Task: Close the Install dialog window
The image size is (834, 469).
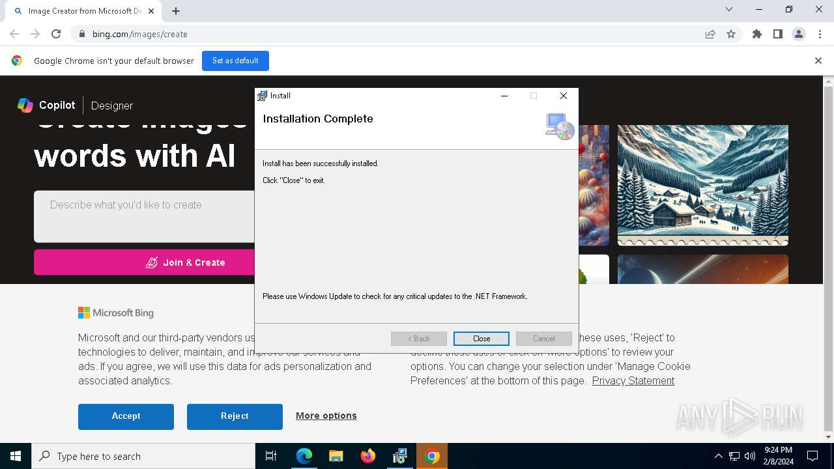Action: pyautogui.click(x=564, y=96)
